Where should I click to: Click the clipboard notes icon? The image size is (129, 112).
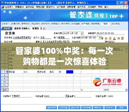coord(123,38)
